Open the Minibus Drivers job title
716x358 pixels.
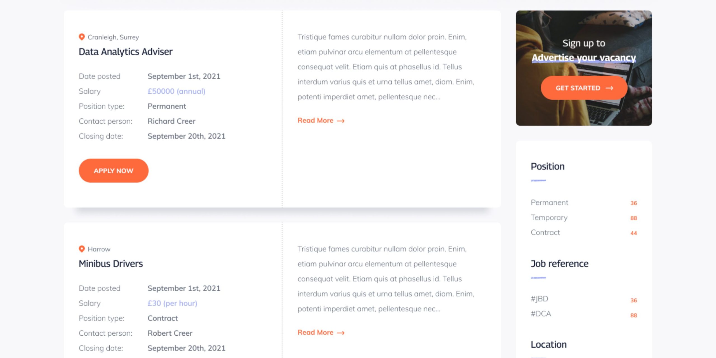[x=111, y=264]
